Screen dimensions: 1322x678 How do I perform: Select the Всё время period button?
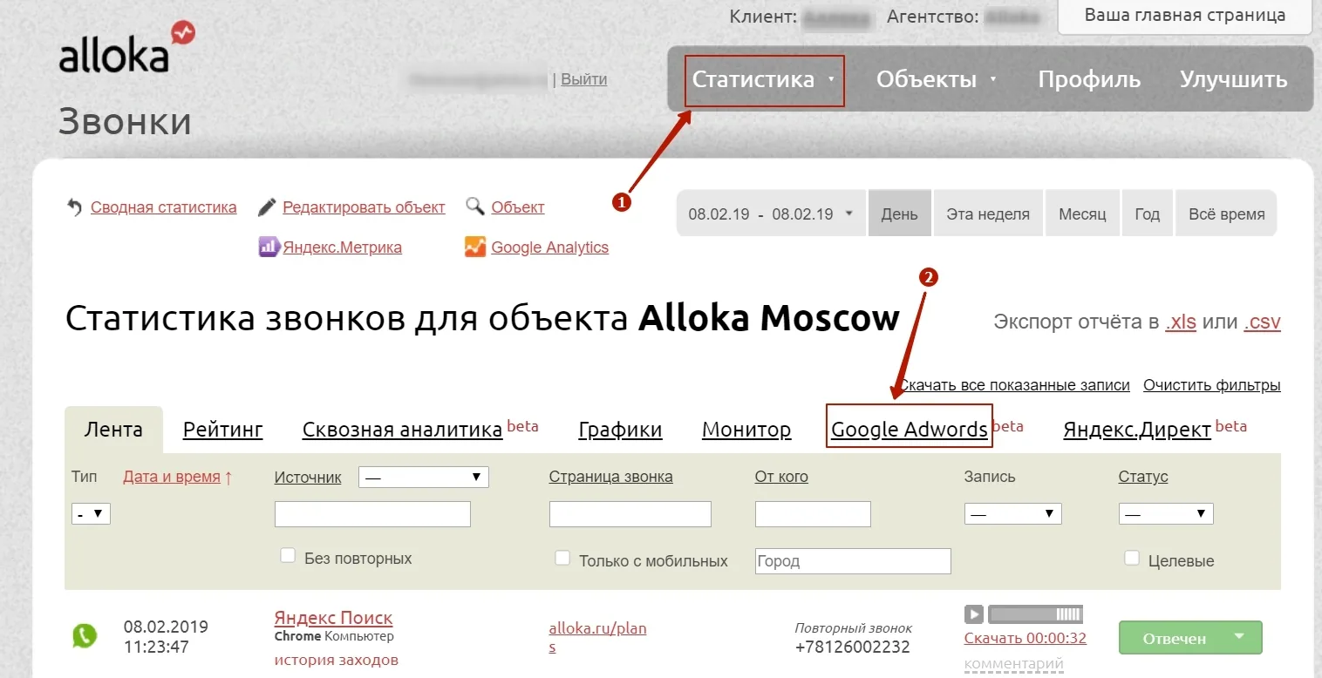pos(1226,214)
